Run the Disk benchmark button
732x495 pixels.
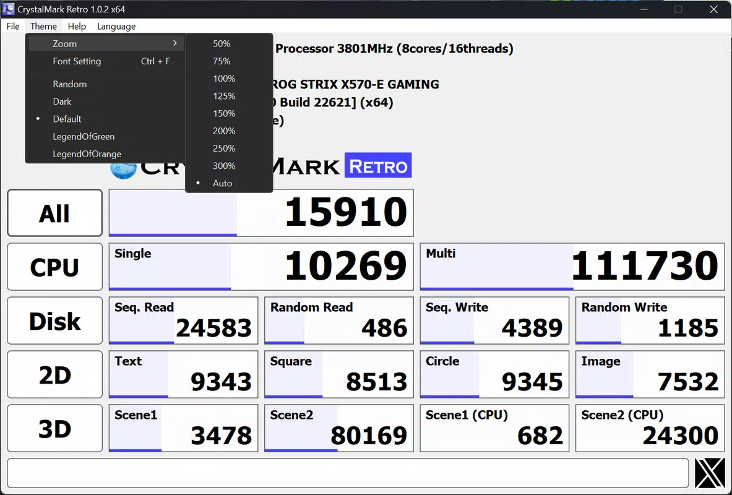[54, 321]
